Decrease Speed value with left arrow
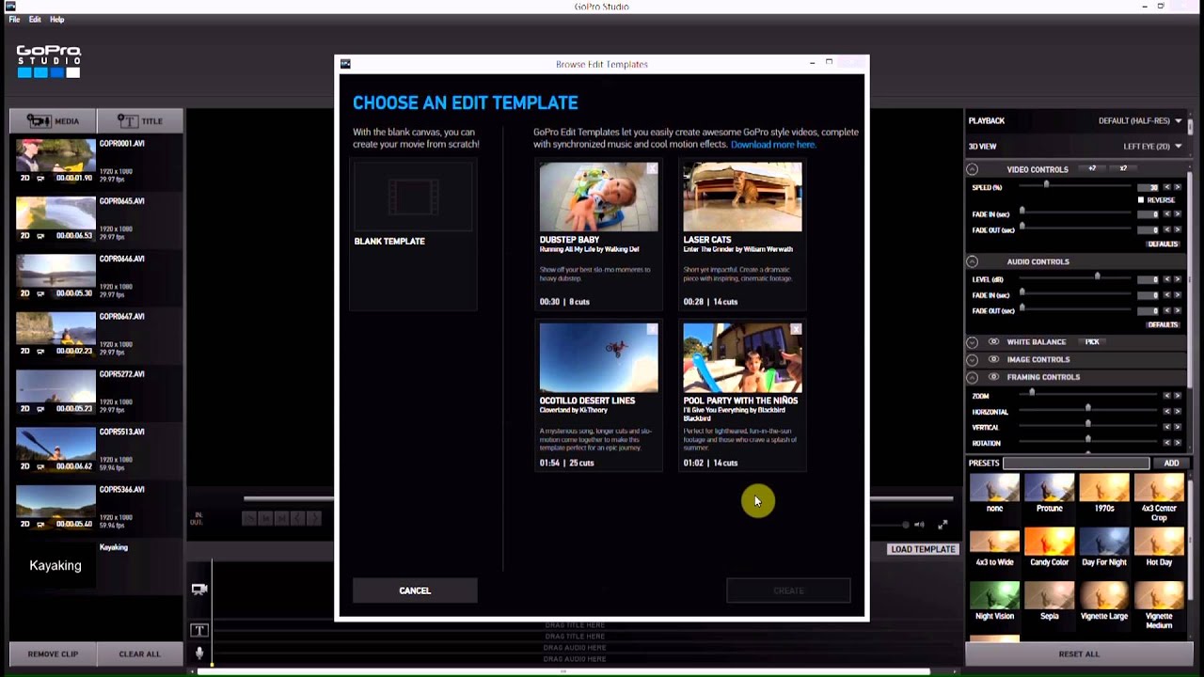The width and height of the screenshot is (1204, 677). [1167, 187]
